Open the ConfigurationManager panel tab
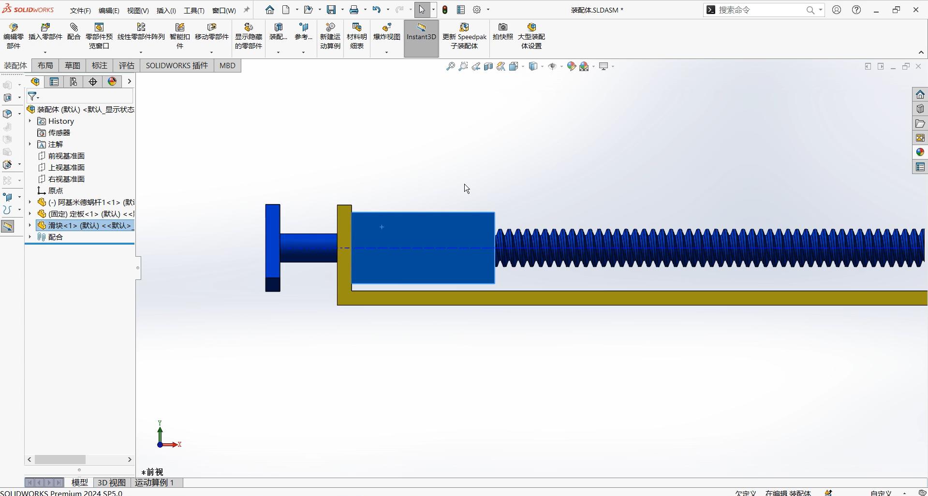This screenshot has height=496, width=928. [x=74, y=82]
